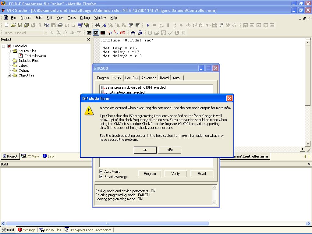Click the Read button in STK500
The image size is (312, 234).
point(202,173)
